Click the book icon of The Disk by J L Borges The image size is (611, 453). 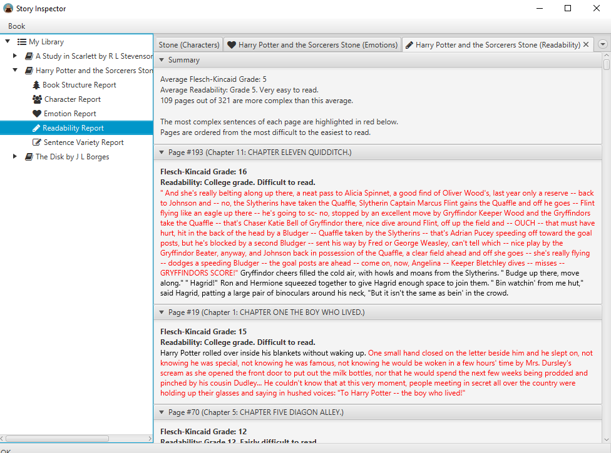[29, 157]
